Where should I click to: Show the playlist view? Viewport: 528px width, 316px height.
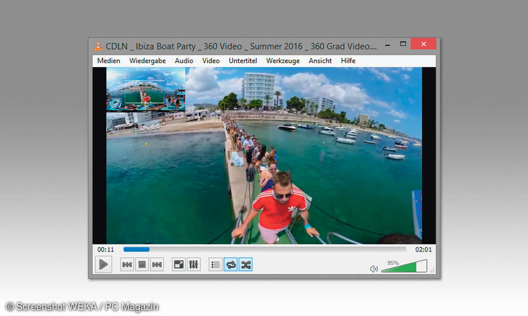pyautogui.click(x=216, y=265)
